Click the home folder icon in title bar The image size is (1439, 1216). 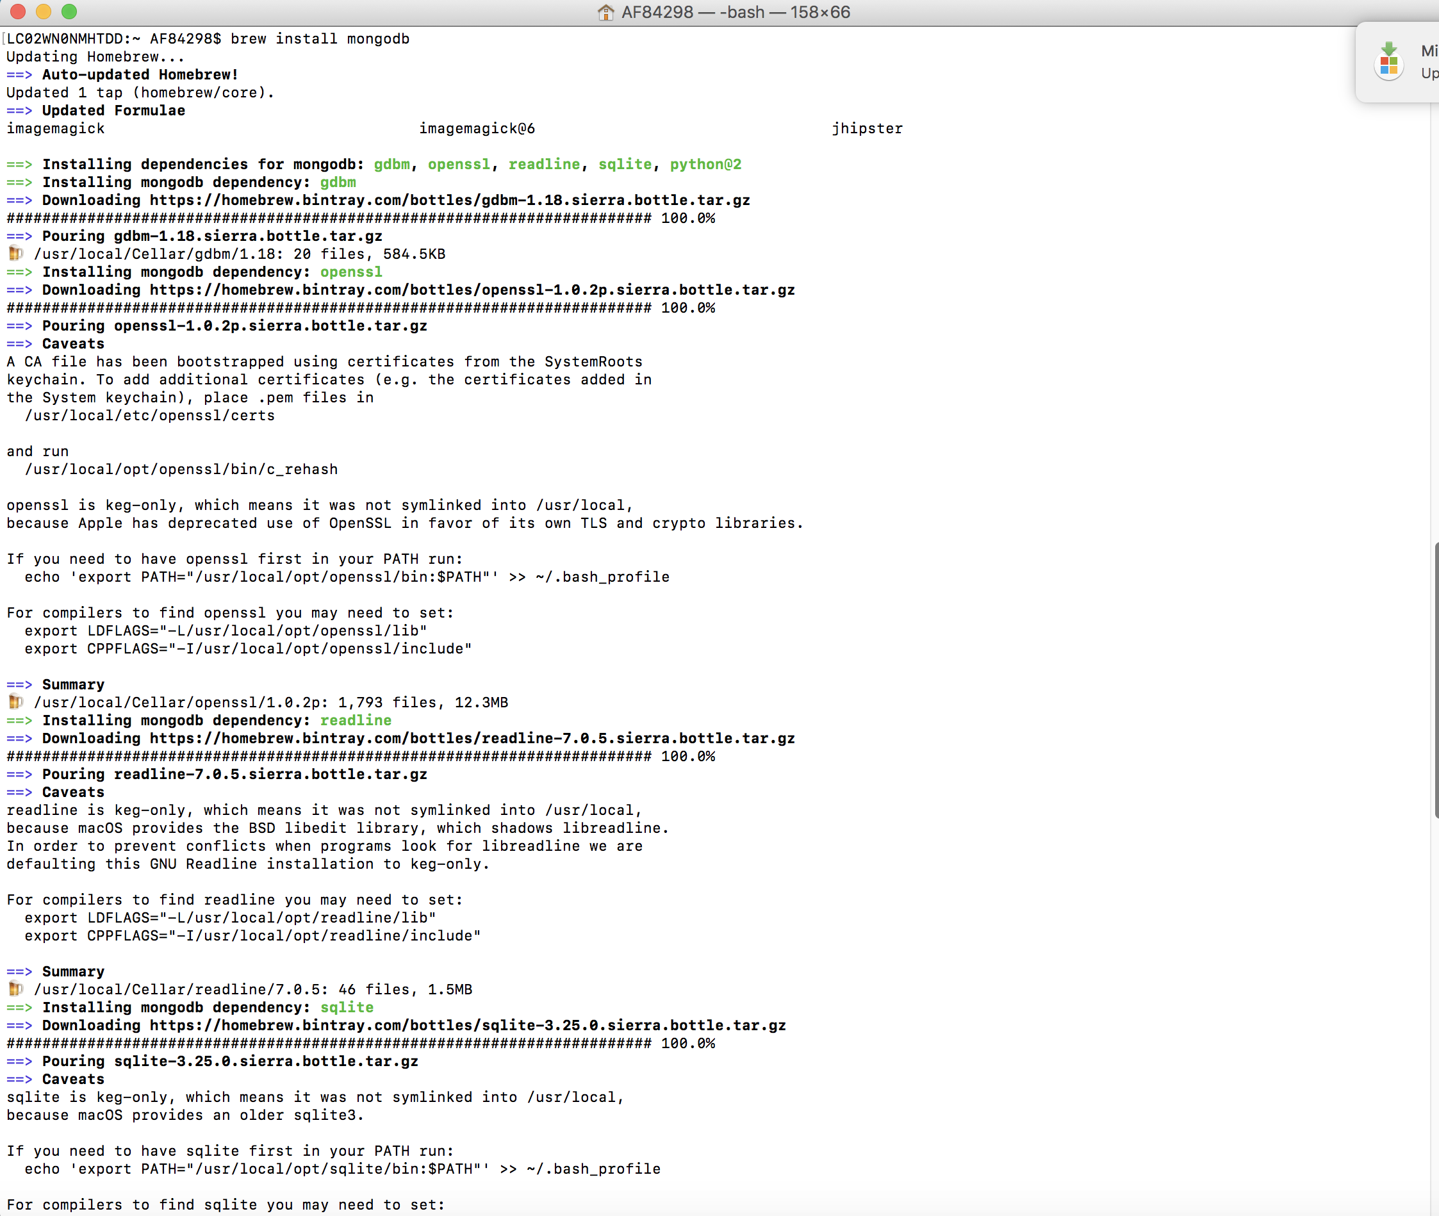pyautogui.click(x=605, y=12)
